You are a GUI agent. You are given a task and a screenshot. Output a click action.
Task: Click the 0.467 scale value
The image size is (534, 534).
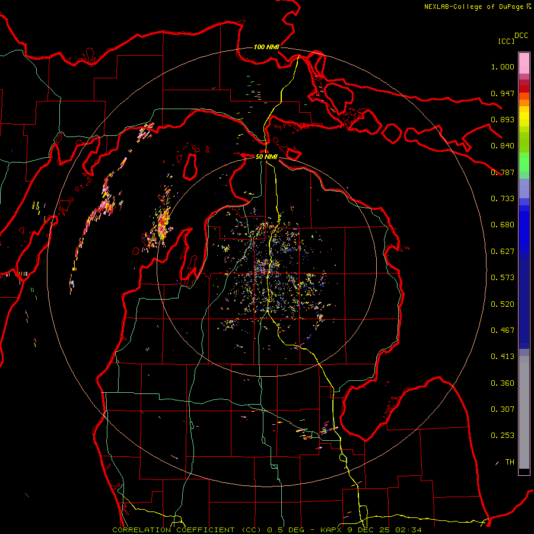point(503,330)
